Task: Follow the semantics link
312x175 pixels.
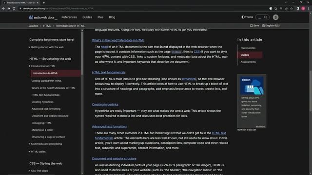Action: tap(188, 79)
